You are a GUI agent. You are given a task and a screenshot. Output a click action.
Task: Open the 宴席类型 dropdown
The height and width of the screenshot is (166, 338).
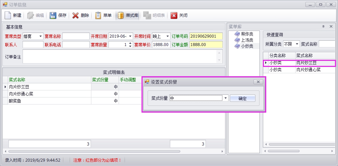(40, 36)
